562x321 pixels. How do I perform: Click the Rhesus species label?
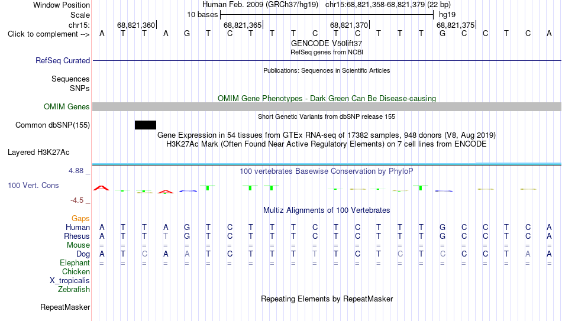click(x=77, y=236)
